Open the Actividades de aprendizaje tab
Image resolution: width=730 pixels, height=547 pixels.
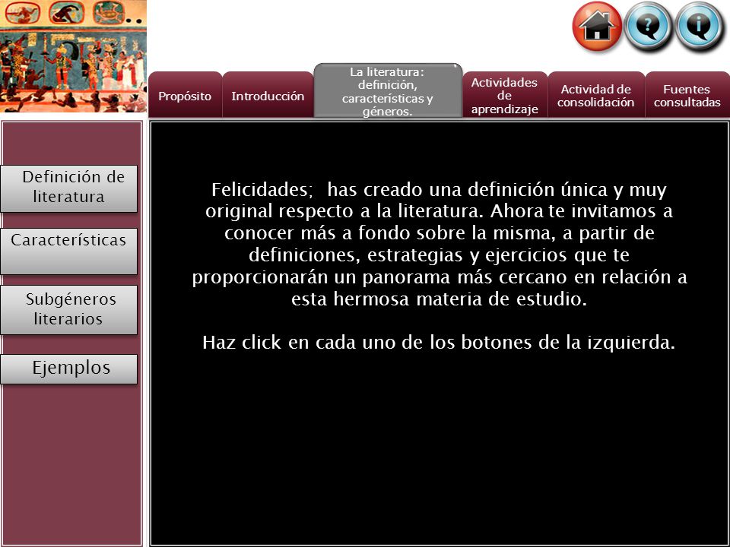pyautogui.click(x=504, y=95)
